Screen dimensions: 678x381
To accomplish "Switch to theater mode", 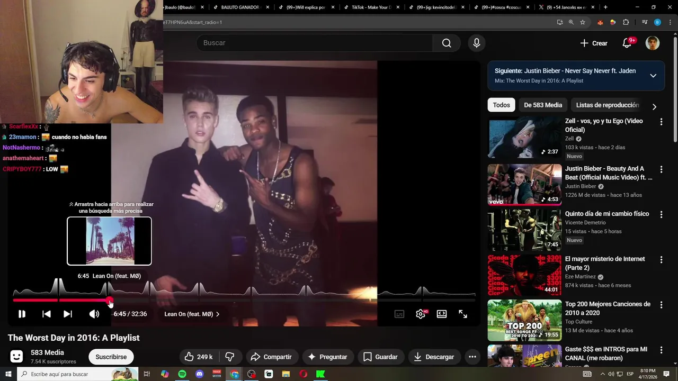I will point(442,314).
